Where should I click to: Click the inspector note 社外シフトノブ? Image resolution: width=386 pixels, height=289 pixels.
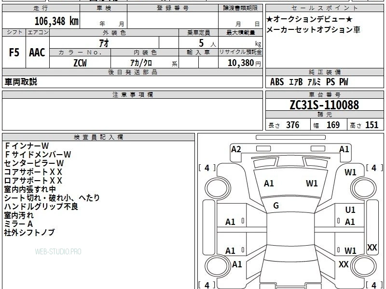(x=29, y=233)
